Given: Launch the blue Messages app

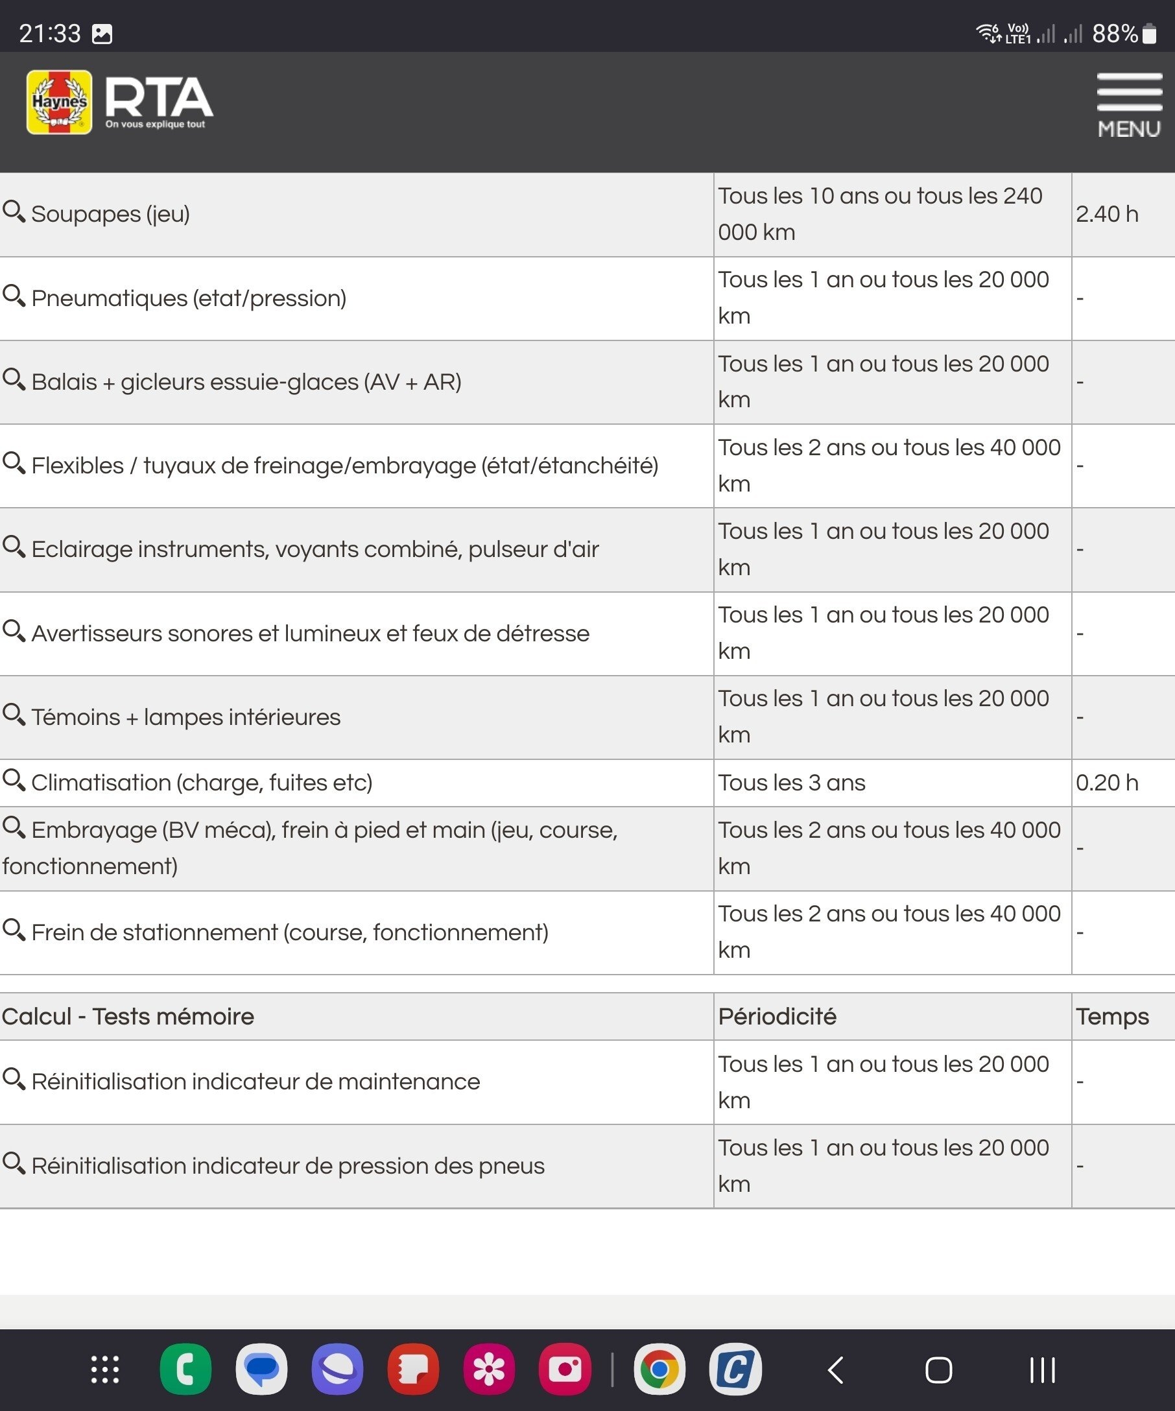Looking at the screenshot, I should pos(261,1369).
